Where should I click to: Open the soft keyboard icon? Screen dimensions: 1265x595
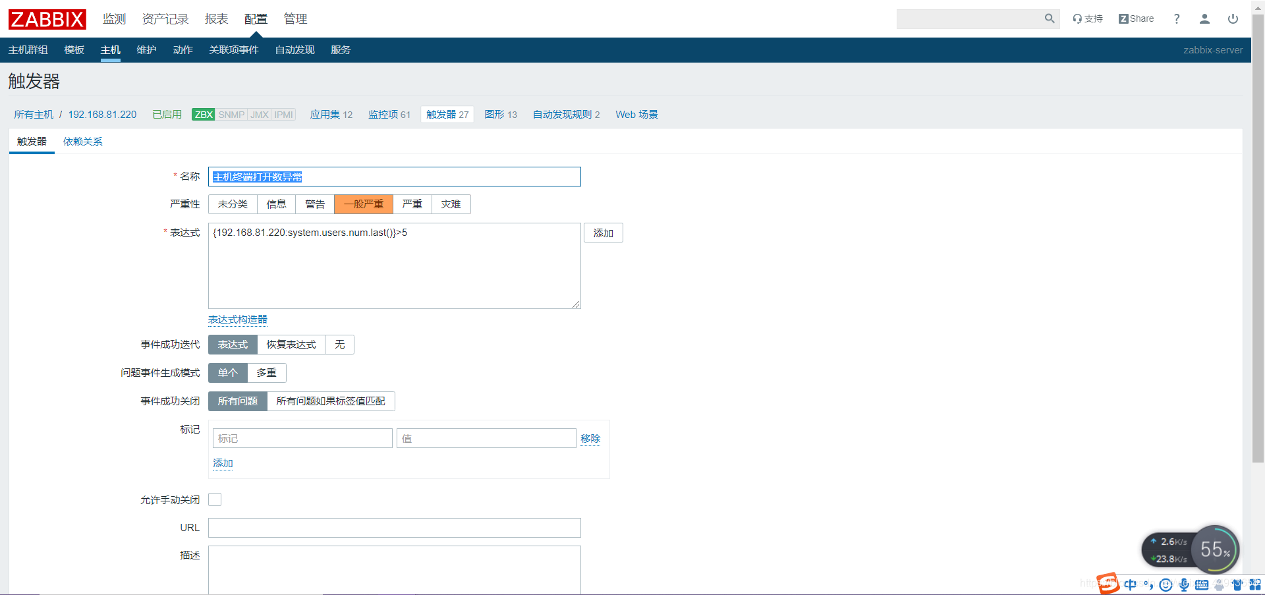[x=1202, y=584]
